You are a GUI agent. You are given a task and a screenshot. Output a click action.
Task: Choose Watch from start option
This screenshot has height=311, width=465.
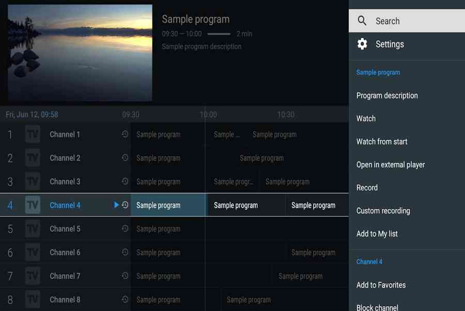coord(382,141)
